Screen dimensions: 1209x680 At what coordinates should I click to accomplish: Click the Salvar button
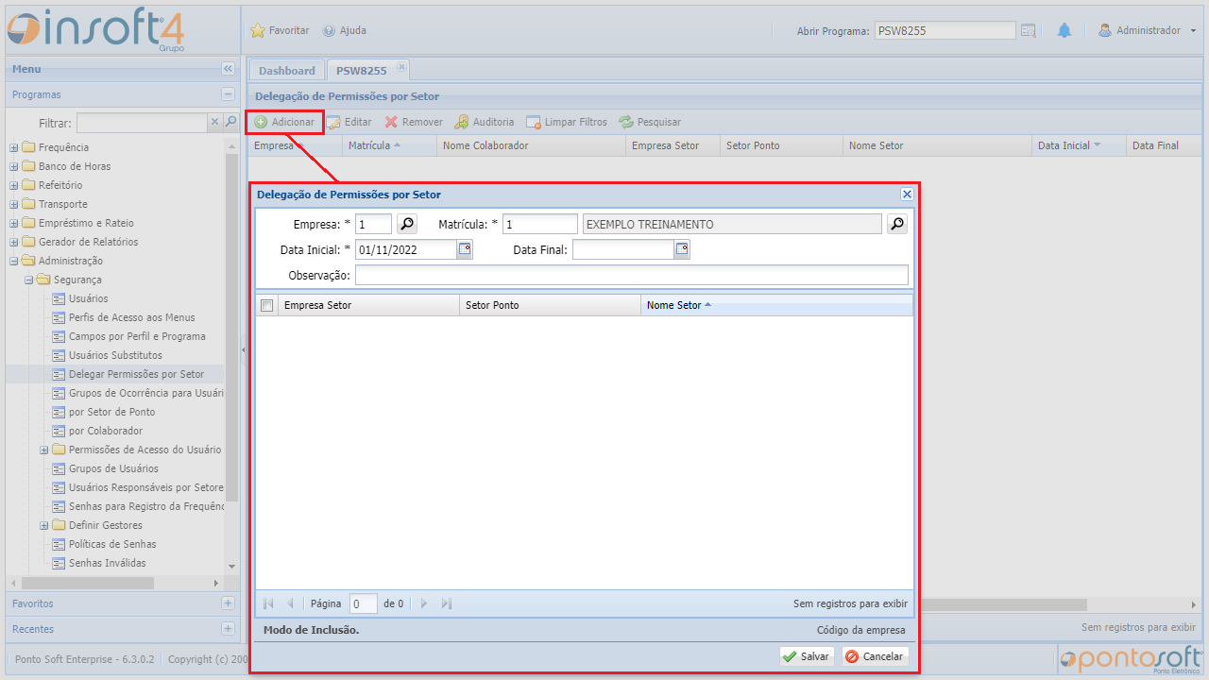coord(806,656)
